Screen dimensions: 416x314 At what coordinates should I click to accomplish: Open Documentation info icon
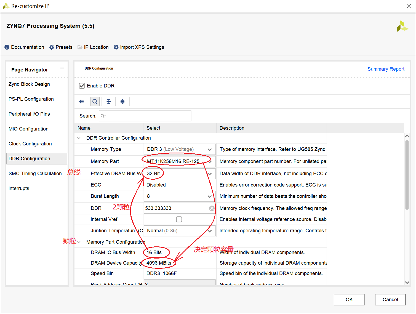pyautogui.click(x=7, y=47)
